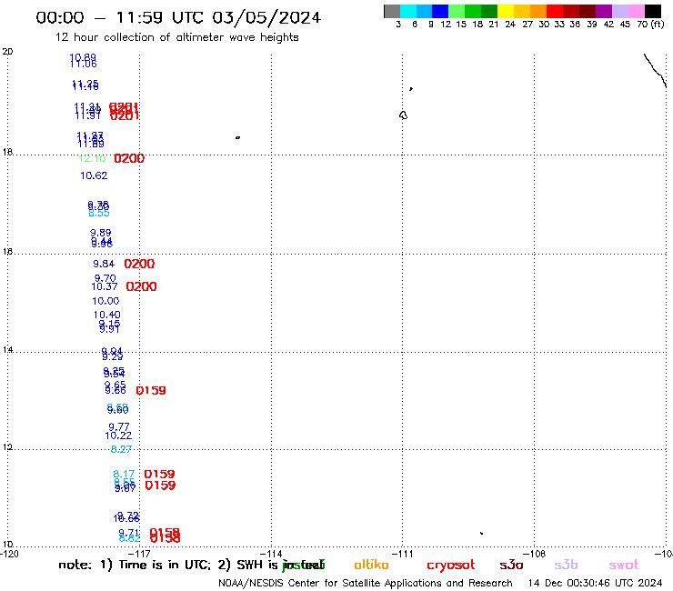The width and height of the screenshot is (673, 591).
Task: Select the 10.00 wave height value
Action: [x=105, y=301]
